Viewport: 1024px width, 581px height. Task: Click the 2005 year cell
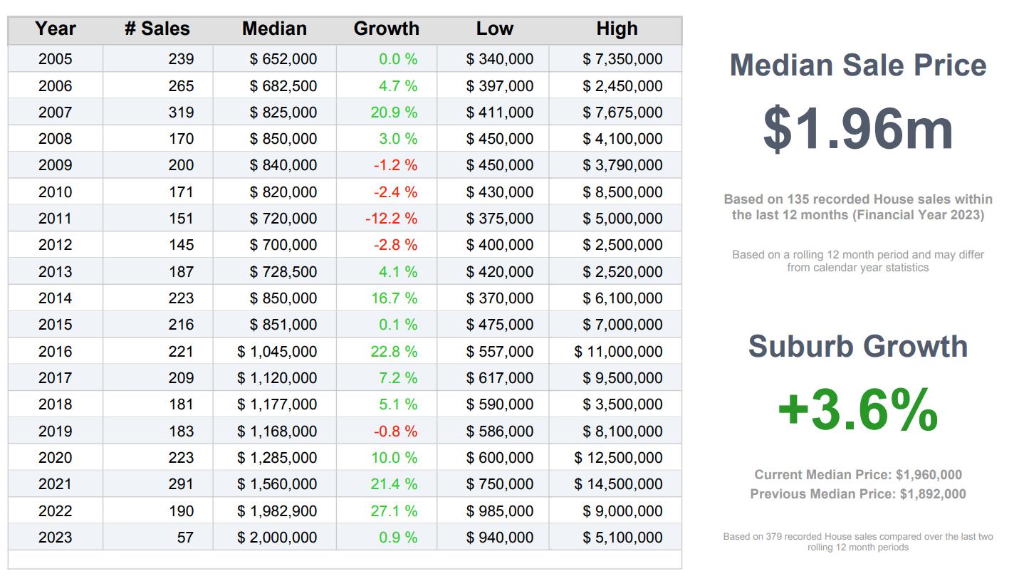pyautogui.click(x=56, y=59)
